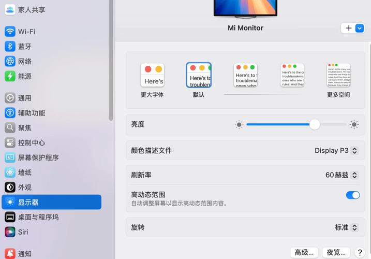This screenshot has height=259, width=371.
Task: Open the 旋转 标准 dropdown
Action: (x=346, y=227)
